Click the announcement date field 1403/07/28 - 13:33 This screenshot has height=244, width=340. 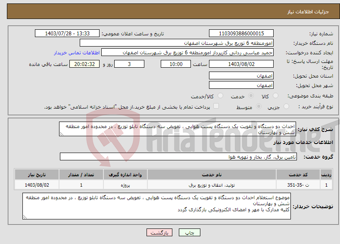(x=67, y=33)
